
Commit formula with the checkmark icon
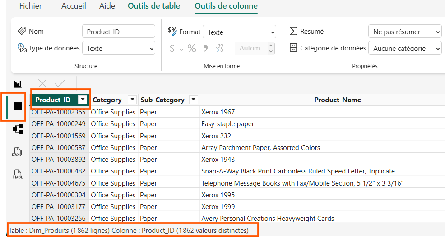click(x=60, y=83)
